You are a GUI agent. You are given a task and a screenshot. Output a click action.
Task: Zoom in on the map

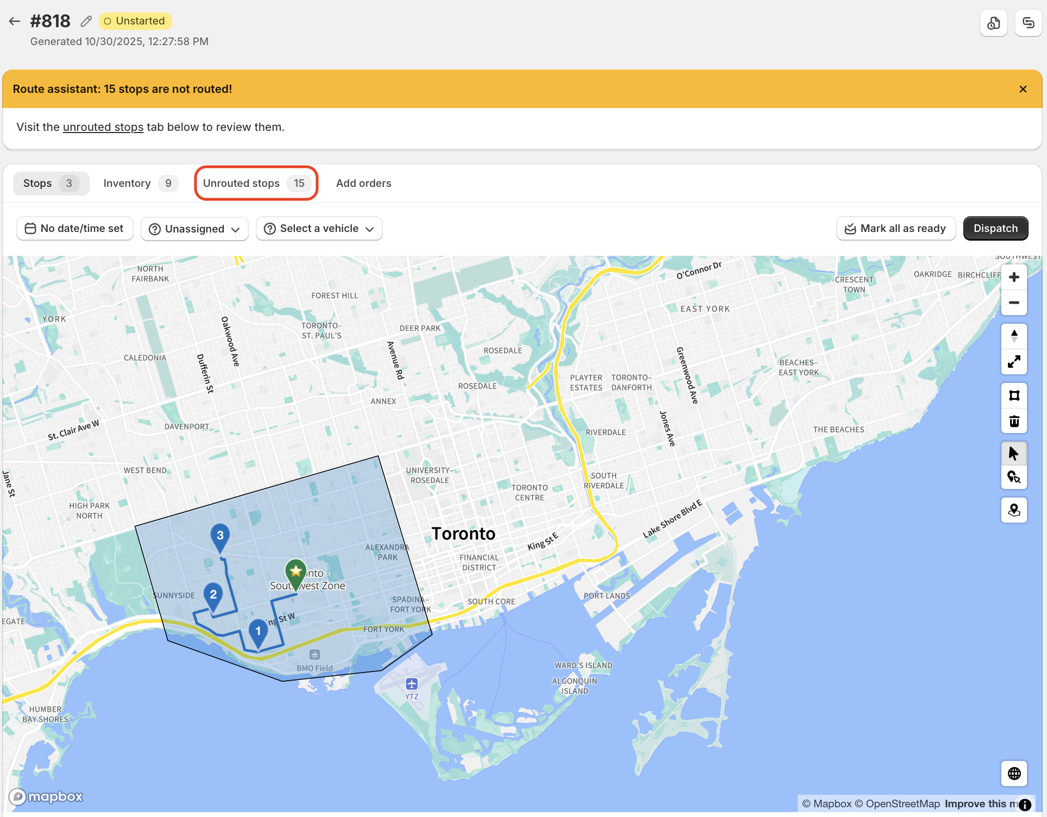tap(1014, 278)
